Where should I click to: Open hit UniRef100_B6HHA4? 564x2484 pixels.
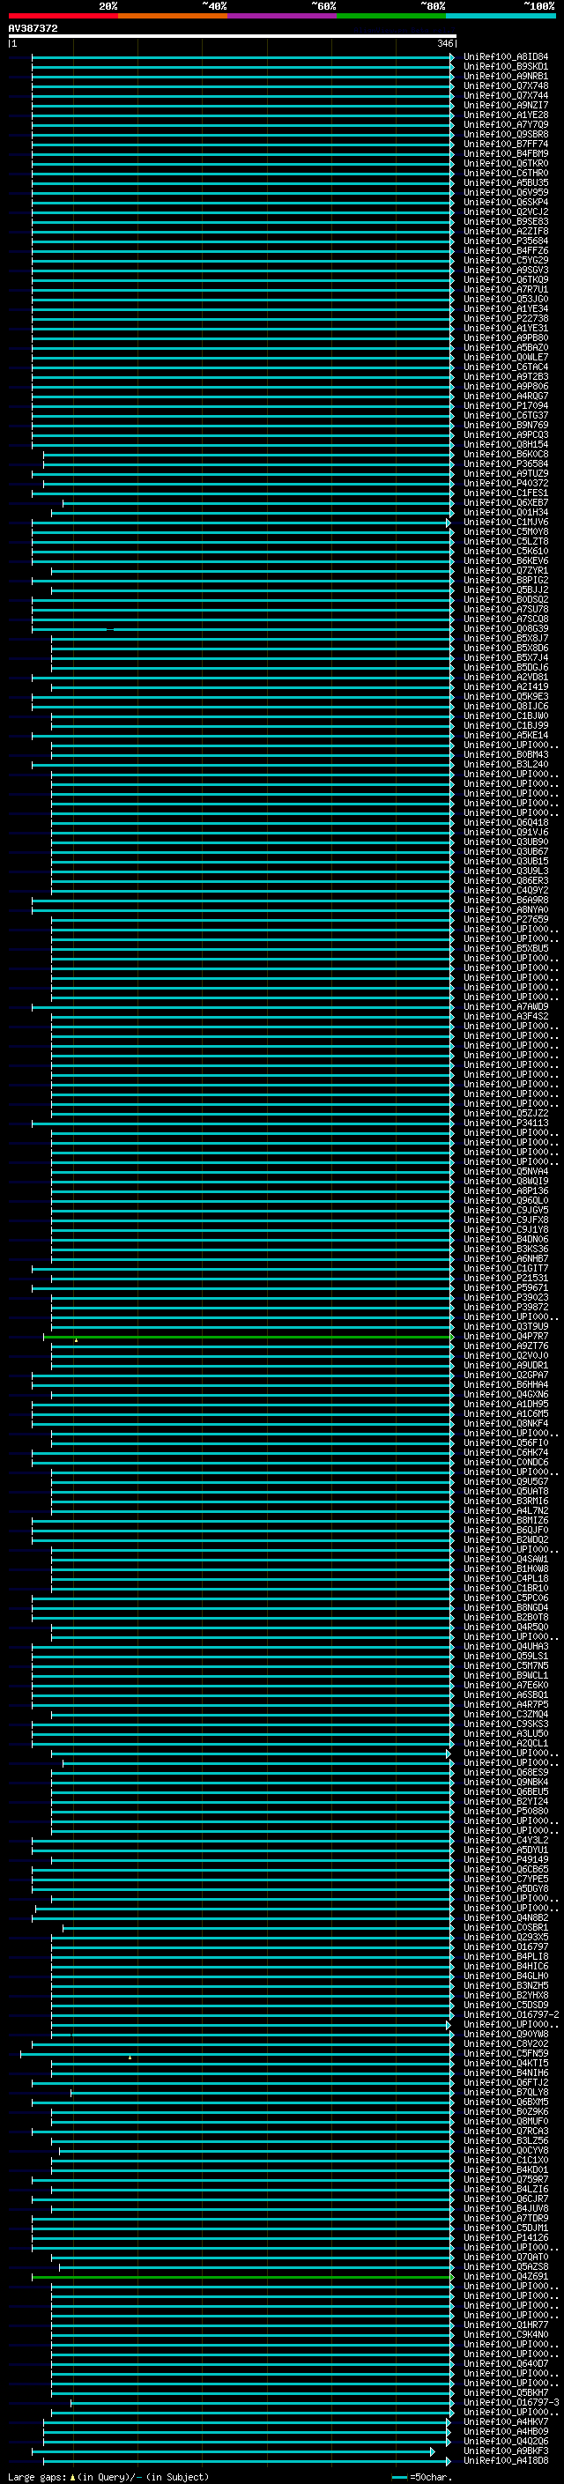(505, 1384)
